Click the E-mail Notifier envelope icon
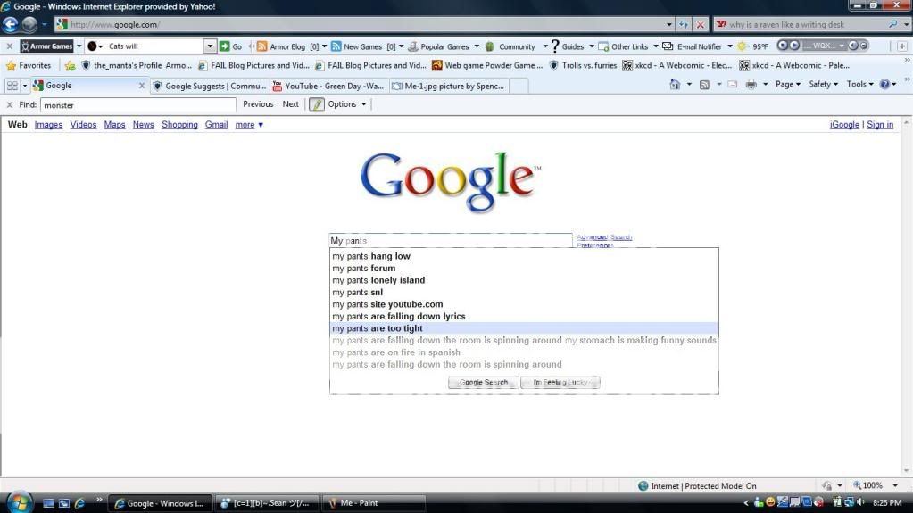Viewport: 913px width, 513px height. point(668,46)
